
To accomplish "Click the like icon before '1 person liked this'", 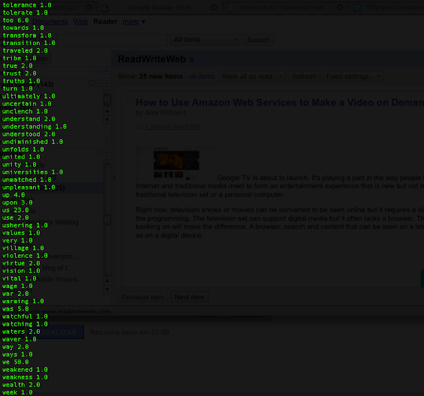I will [x=140, y=126].
